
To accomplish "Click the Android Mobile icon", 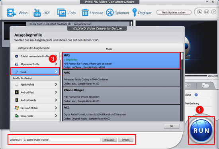I will pyautogui.click(x=17, y=100).
